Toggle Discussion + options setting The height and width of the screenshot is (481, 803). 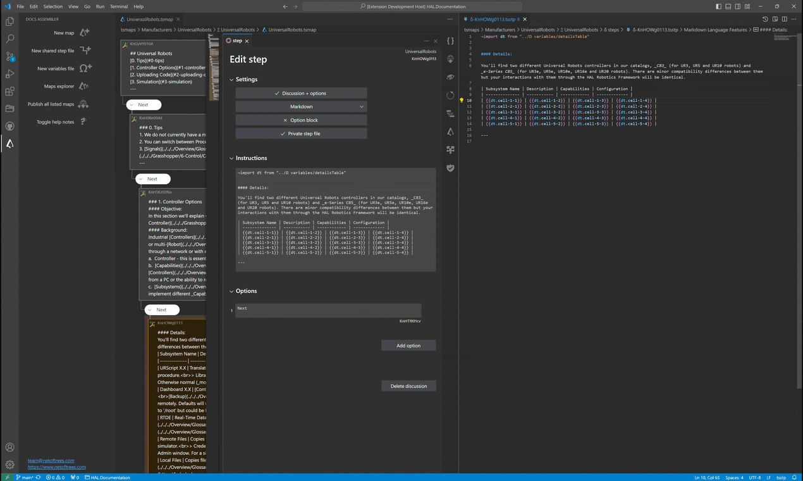coord(301,93)
